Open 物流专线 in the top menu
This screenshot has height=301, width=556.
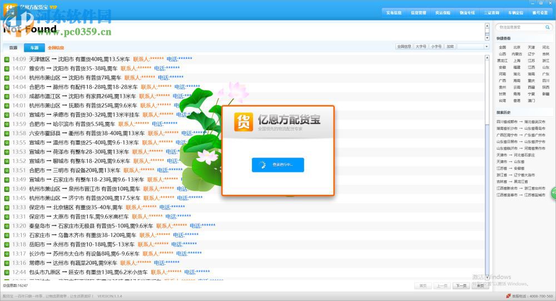click(x=468, y=13)
